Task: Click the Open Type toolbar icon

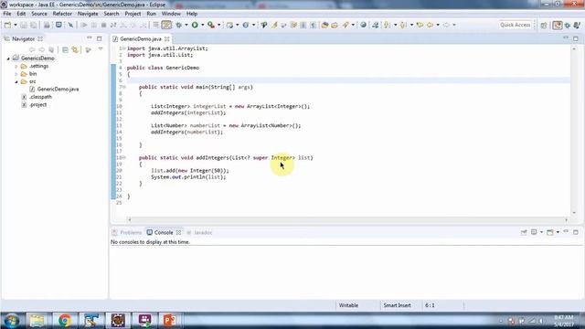Action: [324, 25]
